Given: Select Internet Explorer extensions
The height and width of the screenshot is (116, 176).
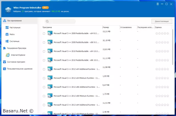Looking at the screenshot, I should point(18,55).
